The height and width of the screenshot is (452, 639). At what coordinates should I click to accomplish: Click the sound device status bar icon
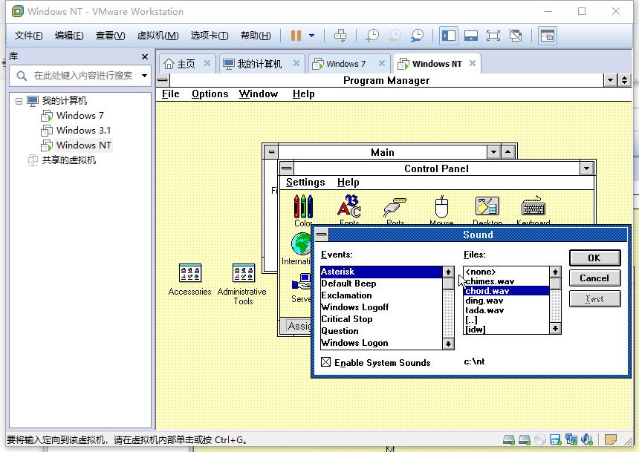pos(587,439)
